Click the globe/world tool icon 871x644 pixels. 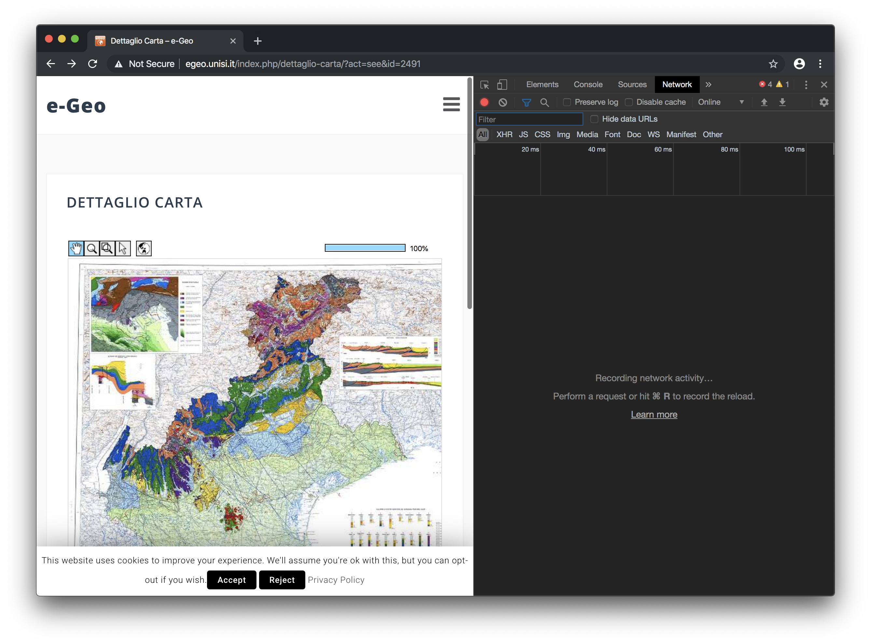tap(144, 248)
